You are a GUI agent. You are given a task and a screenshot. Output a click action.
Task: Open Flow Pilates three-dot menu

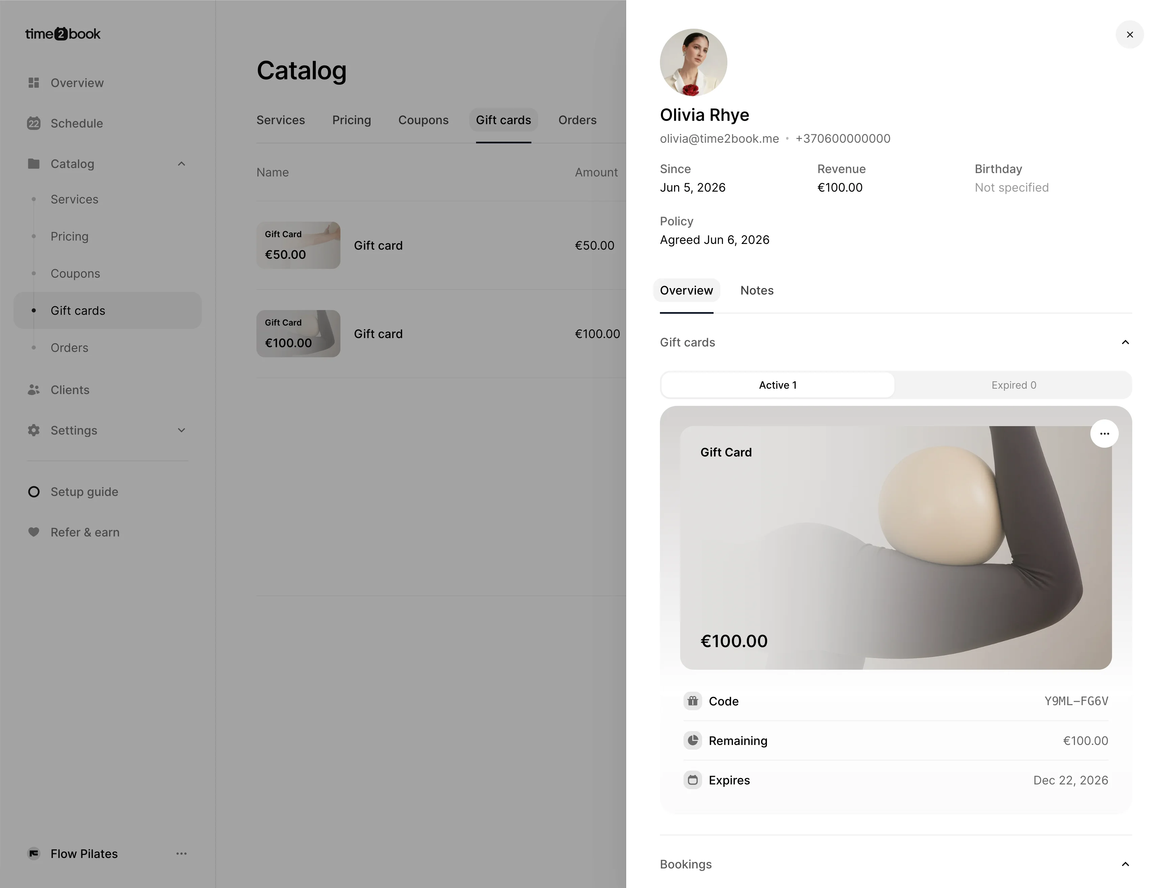(x=181, y=853)
